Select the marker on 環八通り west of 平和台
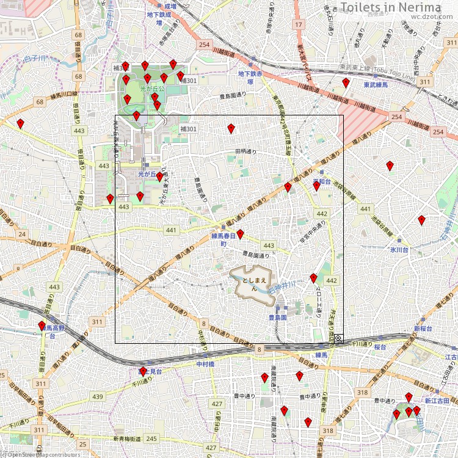 tap(288, 187)
